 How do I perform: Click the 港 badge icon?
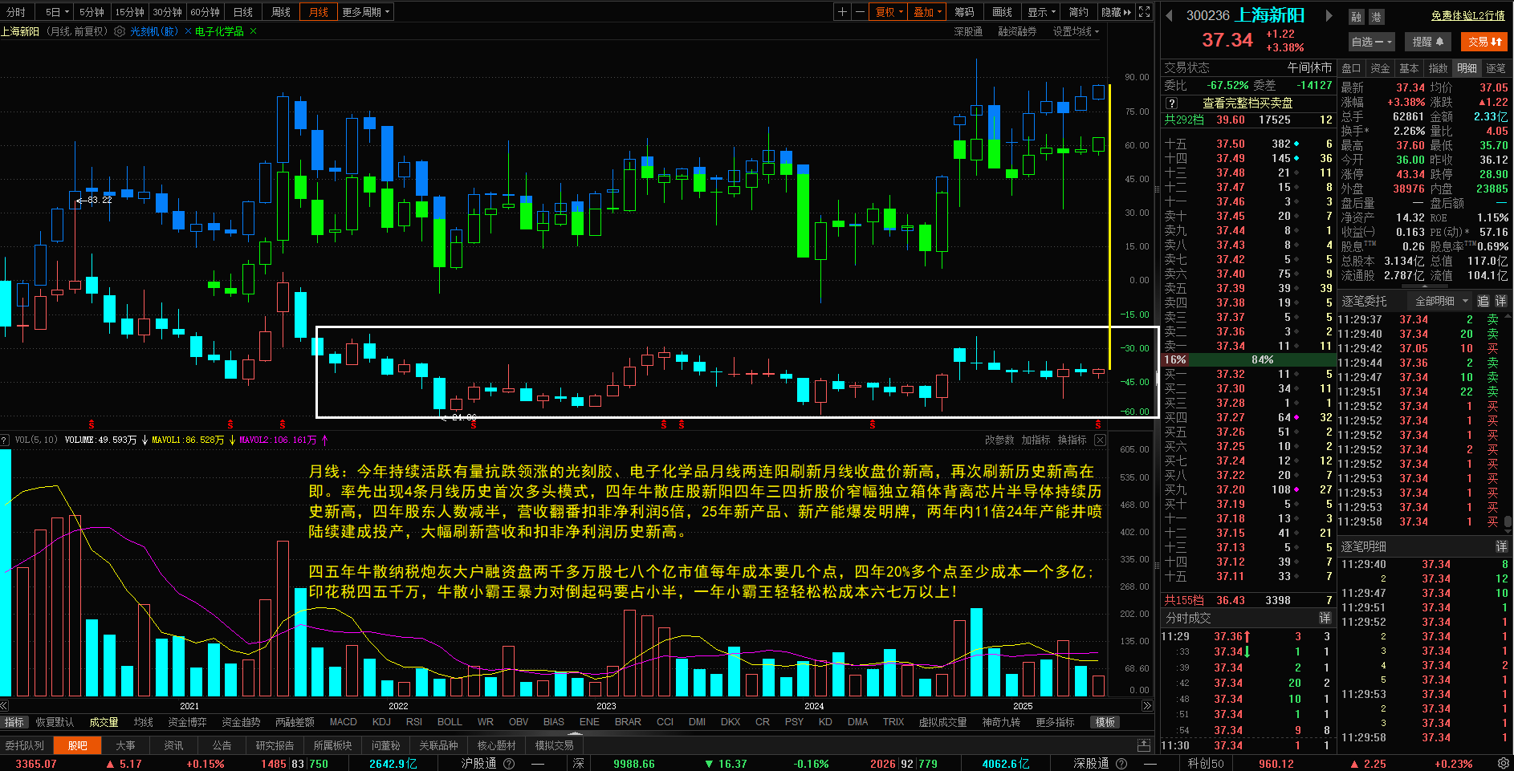point(1375,17)
